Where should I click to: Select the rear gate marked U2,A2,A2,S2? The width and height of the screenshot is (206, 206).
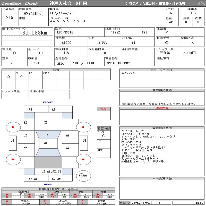point(51,171)
